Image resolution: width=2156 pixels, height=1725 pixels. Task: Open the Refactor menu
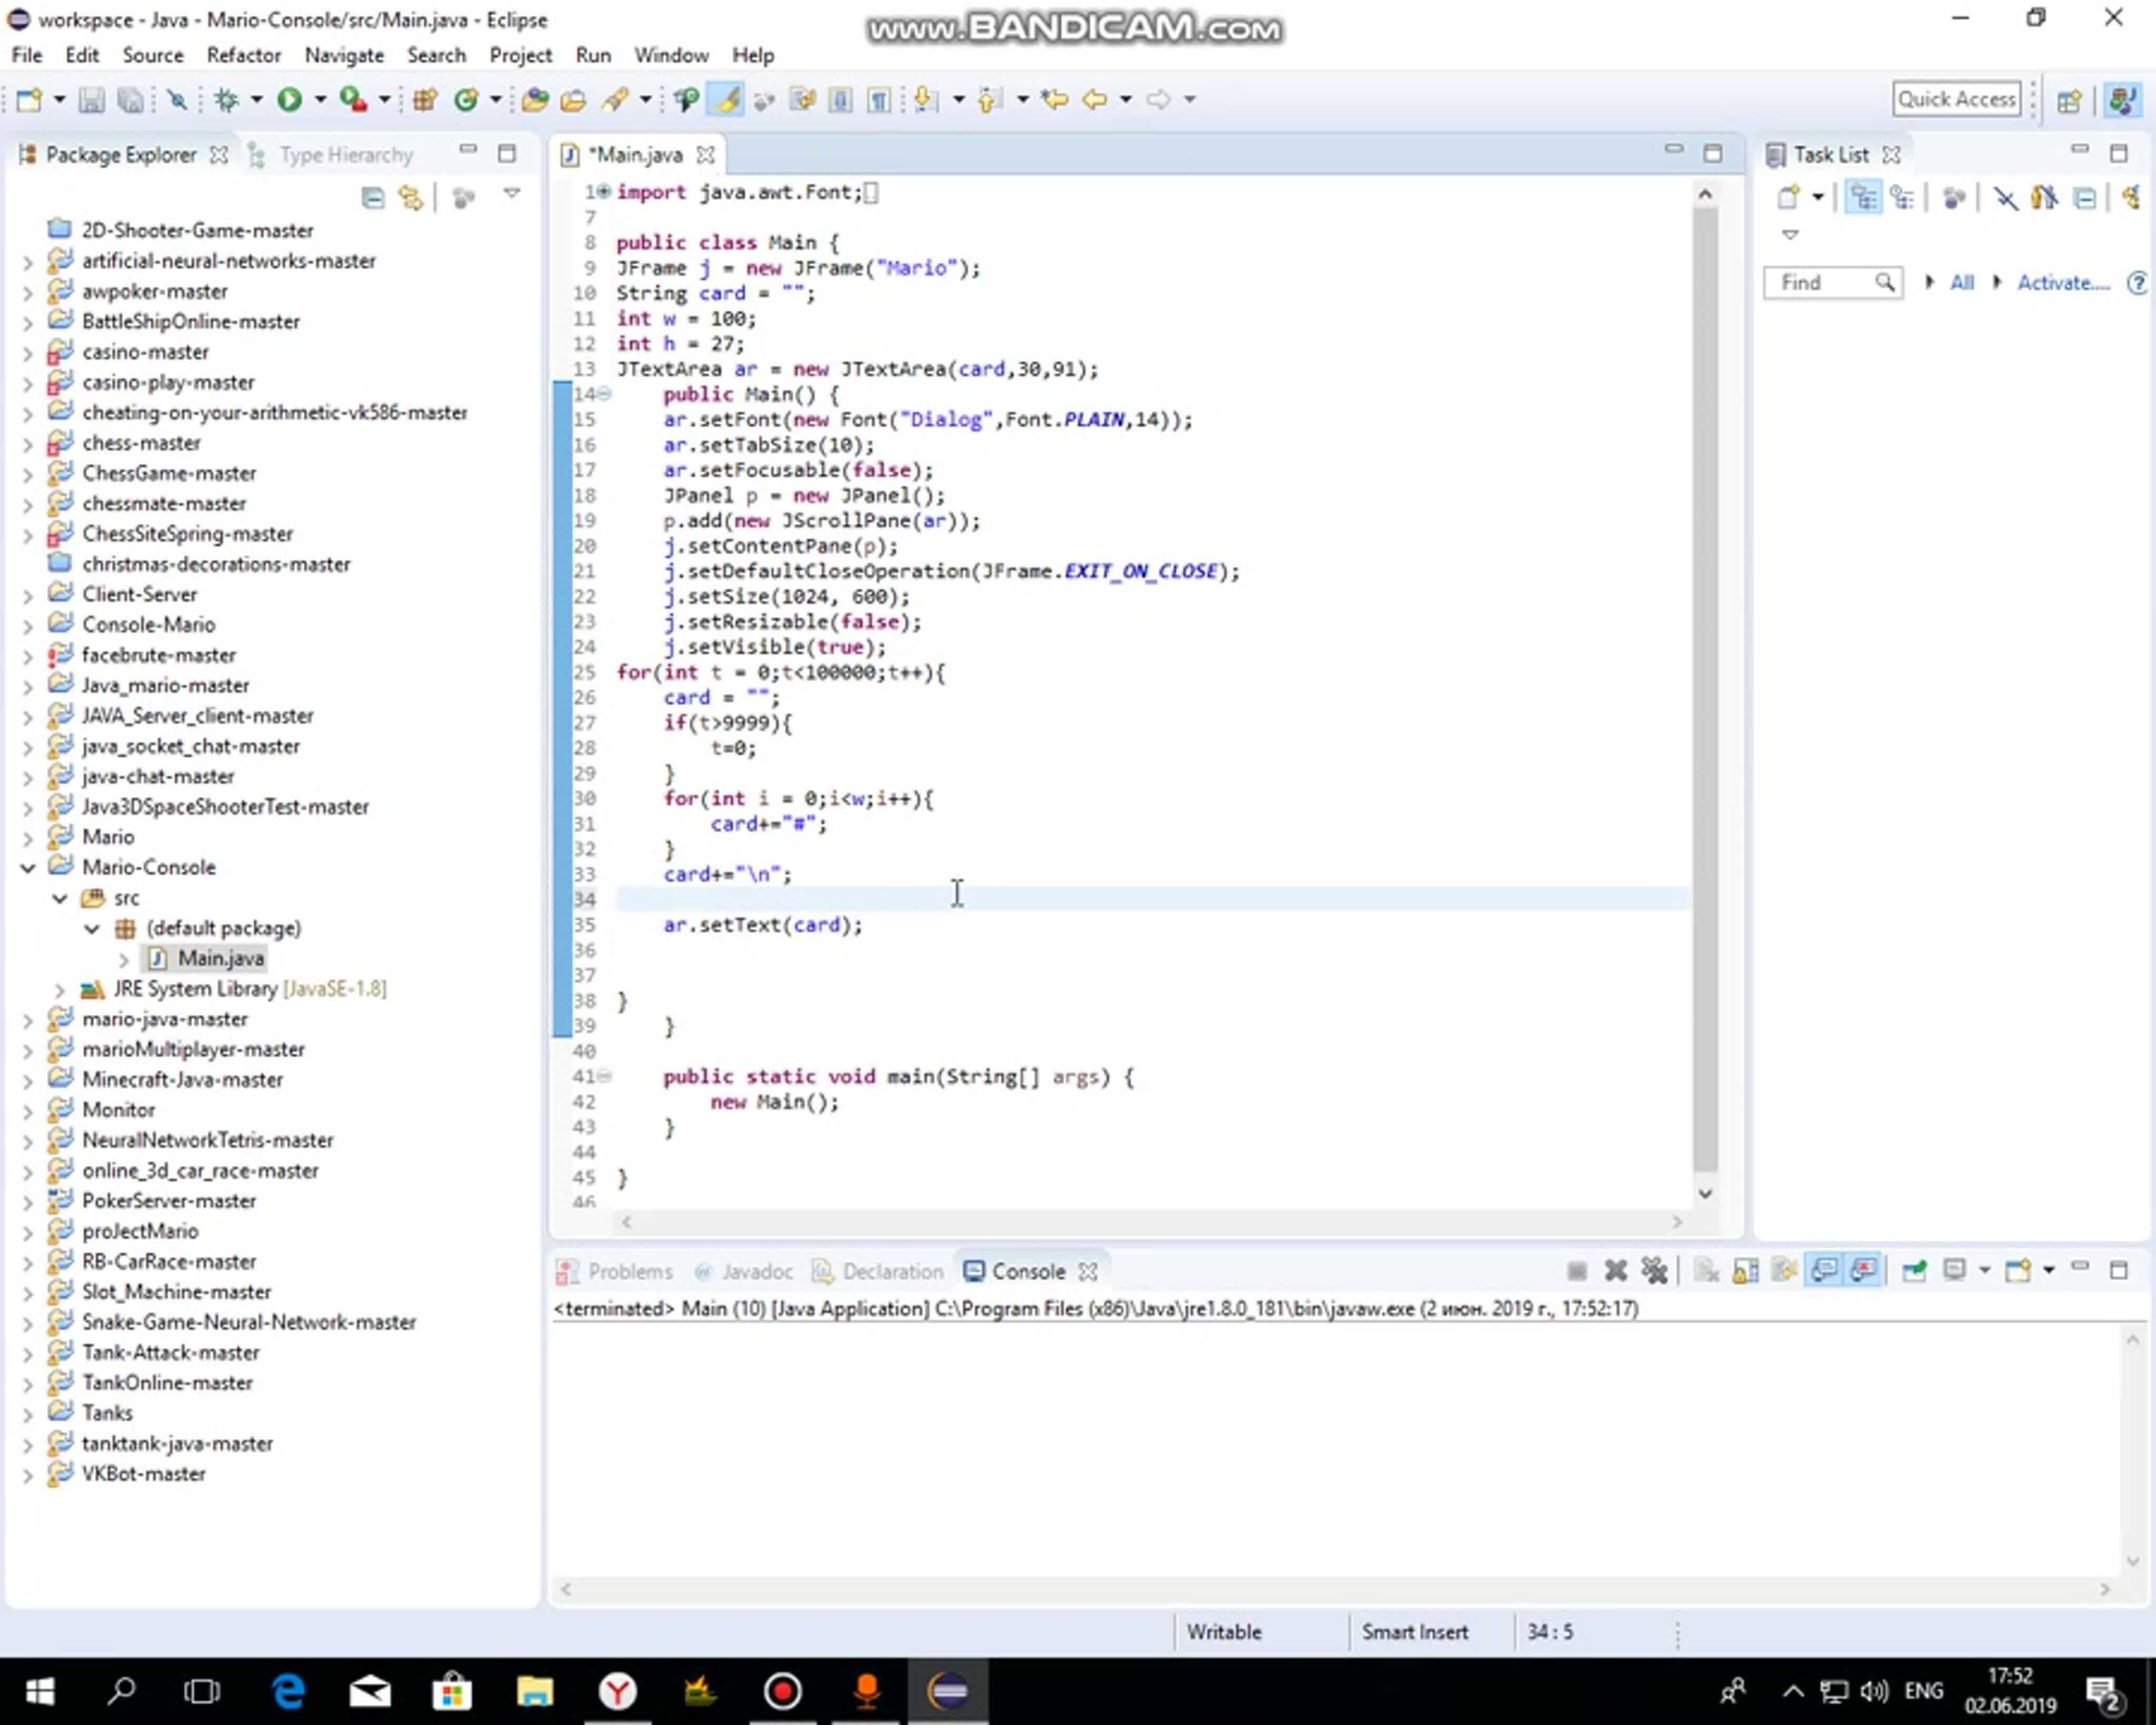tap(243, 55)
